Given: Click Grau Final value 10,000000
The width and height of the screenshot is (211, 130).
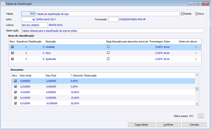Looking at the screenshot, I should tap(52, 103).
